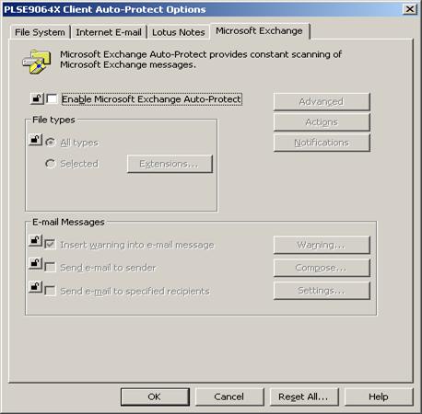Viewport: 422px width, 414px height.
Task: Click the lock icon for specified recipients option
Action: coord(35,287)
